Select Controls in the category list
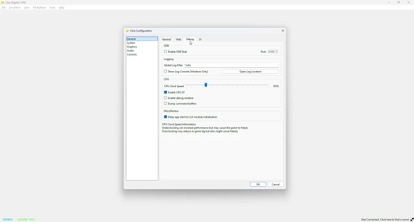414x222 pixels. [142, 55]
